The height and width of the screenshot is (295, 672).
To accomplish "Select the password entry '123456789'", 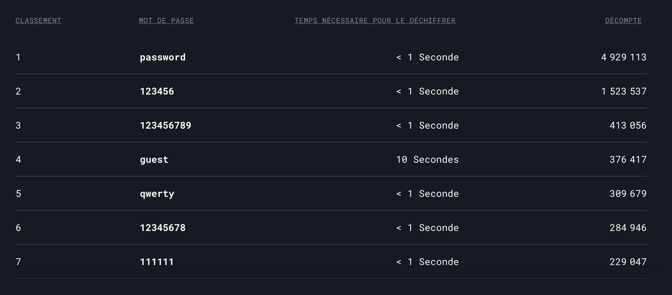I will tap(166, 125).
